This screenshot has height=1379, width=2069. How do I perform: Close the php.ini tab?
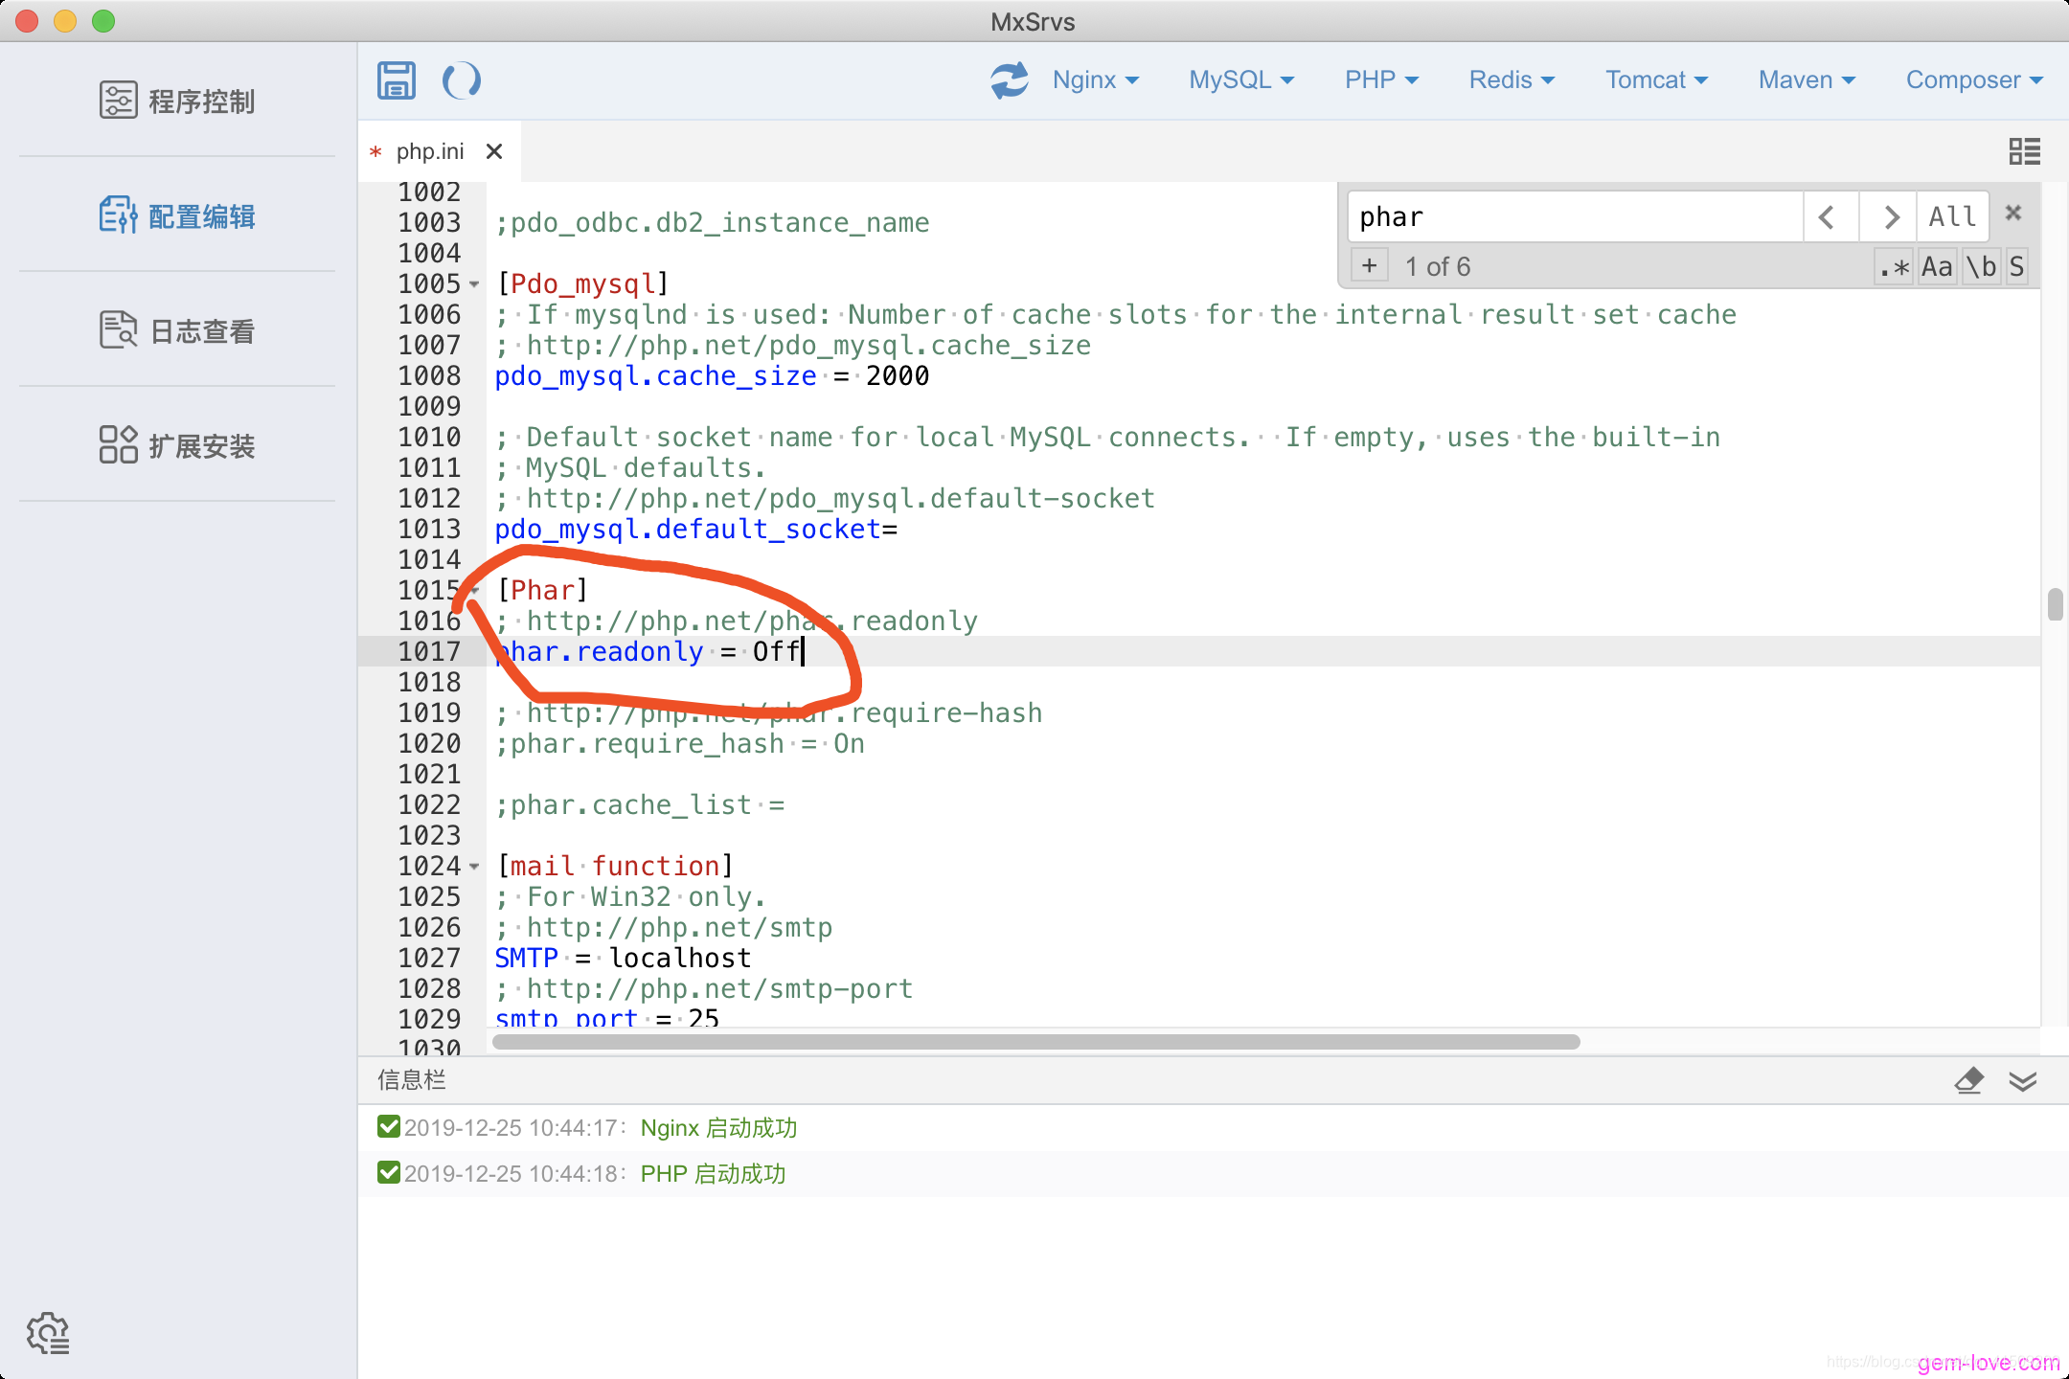click(x=494, y=151)
